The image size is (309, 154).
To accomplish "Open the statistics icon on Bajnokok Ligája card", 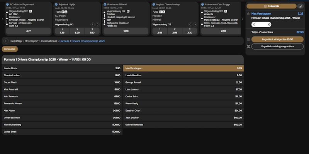I will coord(66,12).
